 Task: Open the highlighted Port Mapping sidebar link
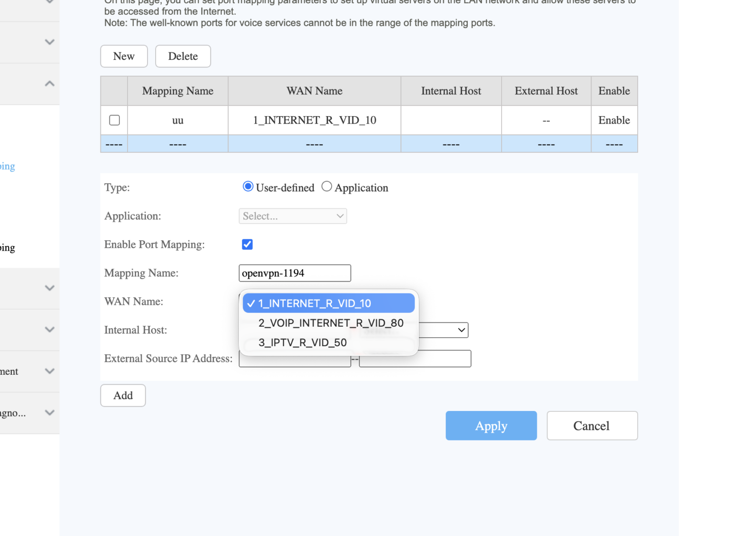(x=7, y=166)
